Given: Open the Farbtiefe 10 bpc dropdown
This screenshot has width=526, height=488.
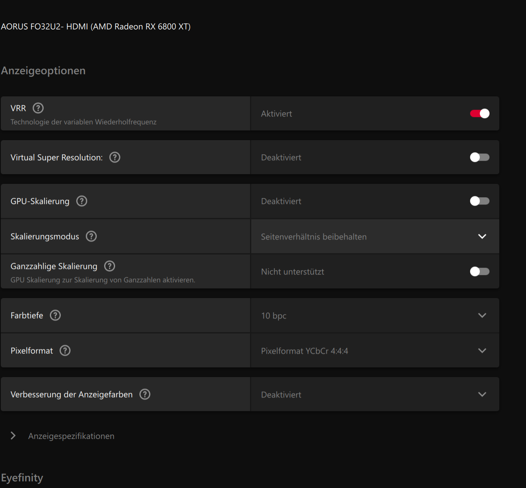Looking at the screenshot, I should (375, 315).
